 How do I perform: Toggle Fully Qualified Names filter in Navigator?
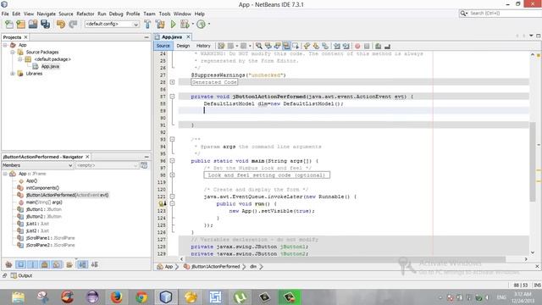69,265
